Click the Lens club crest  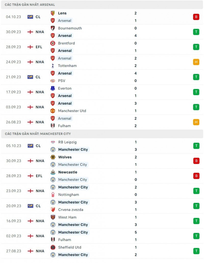pyautogui.click(x=53, y=13)
